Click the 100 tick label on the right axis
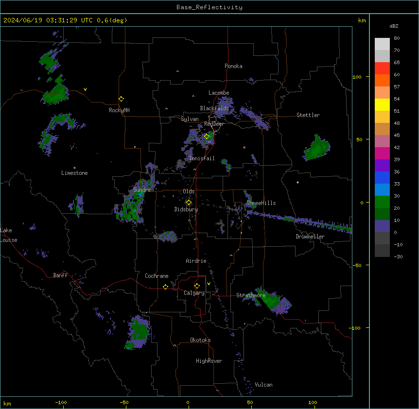 pyautogui.click(x=357, y=77)
